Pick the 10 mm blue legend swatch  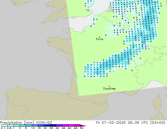click(x=35, y=126)
